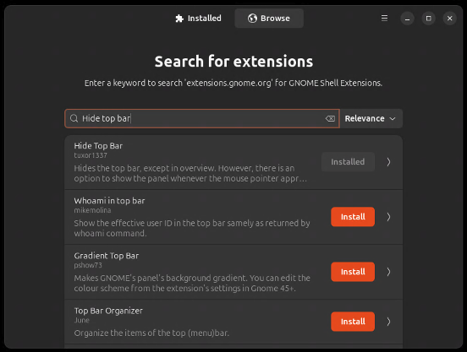467x352 pixels.
Task: Expand Top Bar Organizer details chevron
Action: pyautogui.click(x=388, y=322)
